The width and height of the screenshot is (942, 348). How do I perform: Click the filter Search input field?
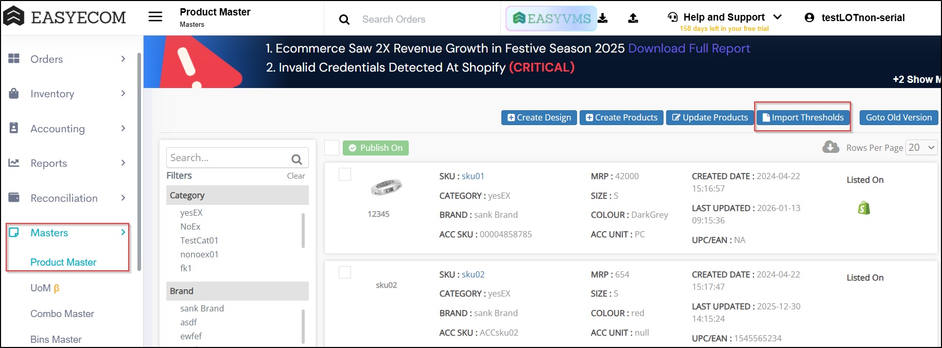[x=228, y=158]
